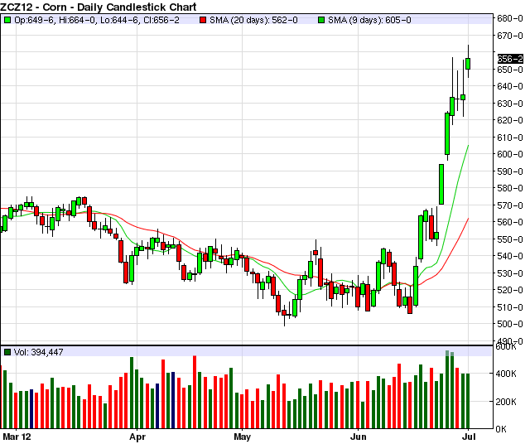
Task: Click the Jun date axis label
Action: pos(359,437)
